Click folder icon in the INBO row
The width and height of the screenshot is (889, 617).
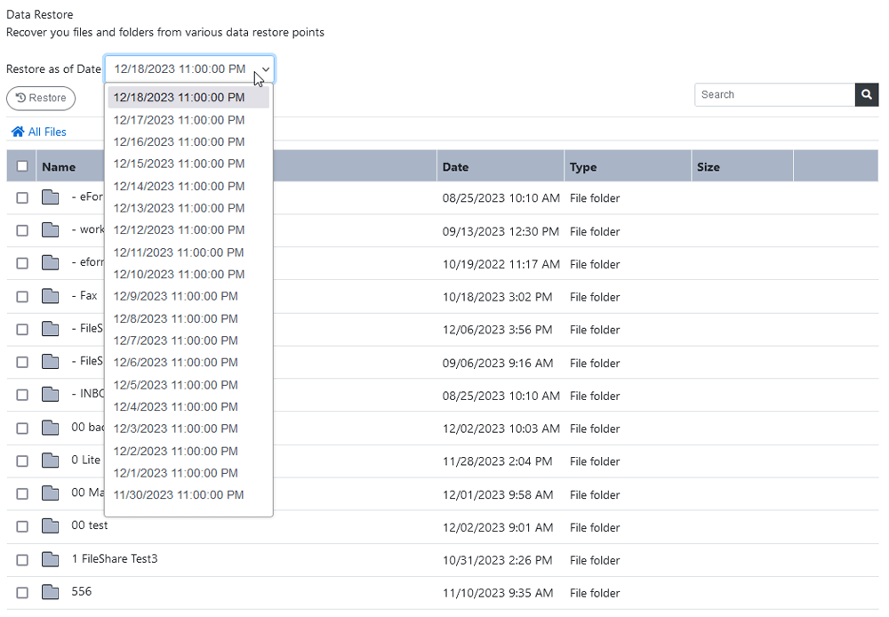(x=51, y=395)
